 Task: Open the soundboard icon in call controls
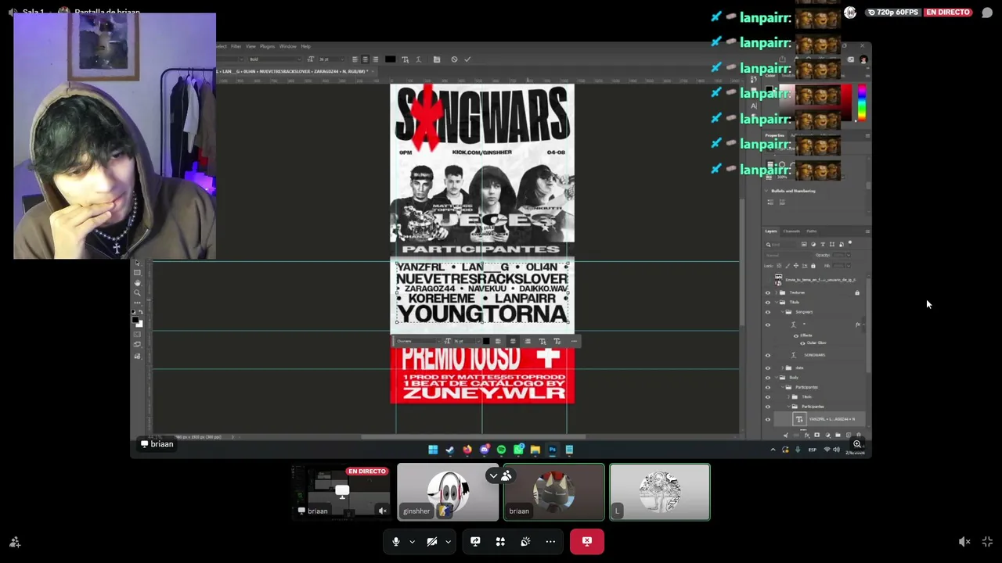point(525,541)
